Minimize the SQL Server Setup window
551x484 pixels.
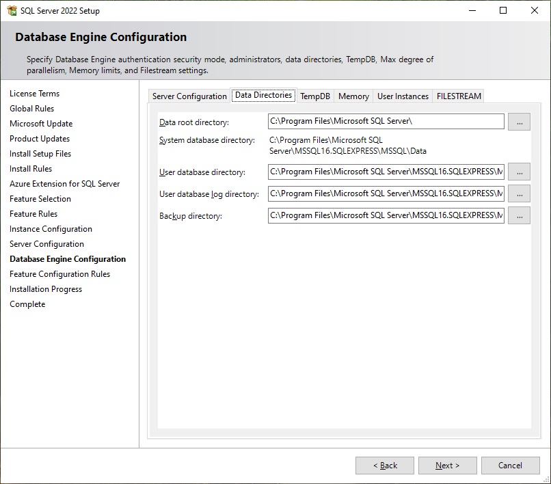click(x=472, y=11)
